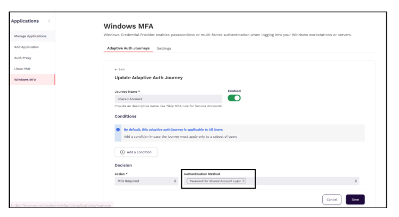Open Auth Proxy in the sidebar
This screenshot has width=399, height=217.
(x=23, y=58)
